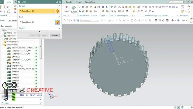
Task: Click the green checkmark icon in Manufacturing group
Action: (x=112, y=7)
